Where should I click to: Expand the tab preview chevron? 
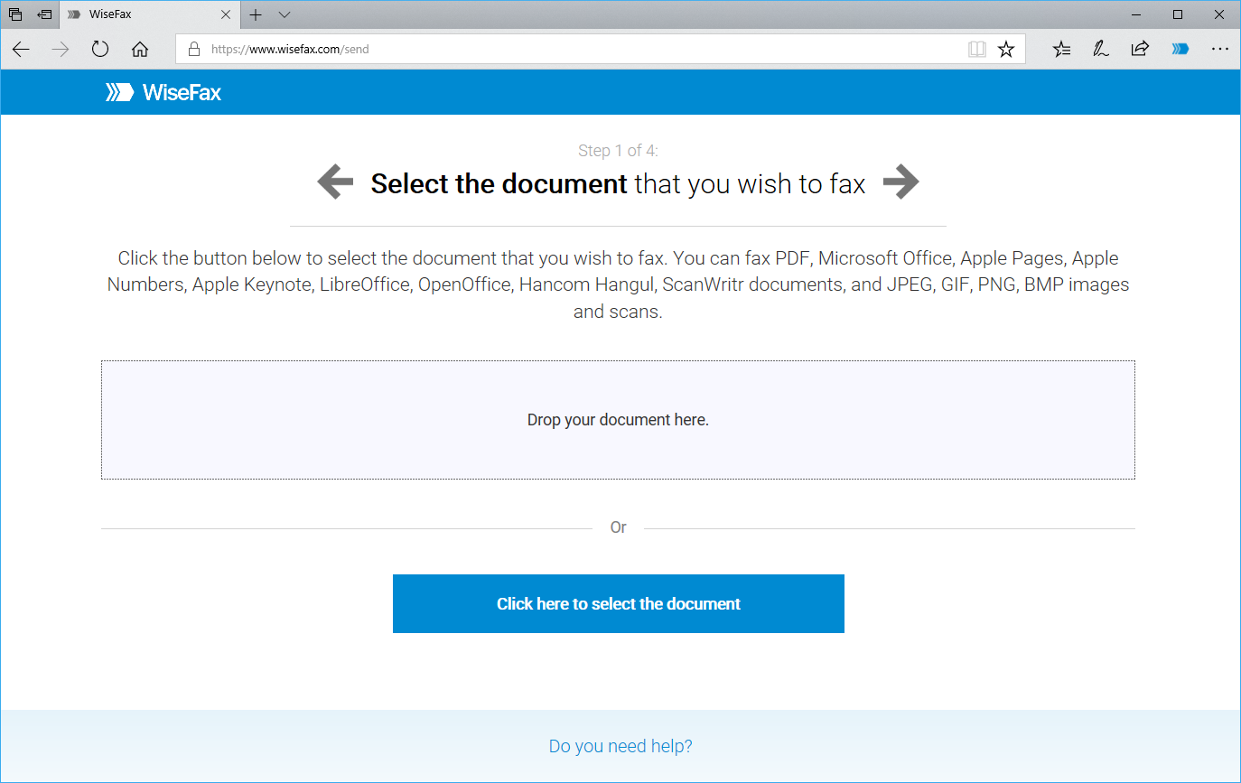point(285,14)
